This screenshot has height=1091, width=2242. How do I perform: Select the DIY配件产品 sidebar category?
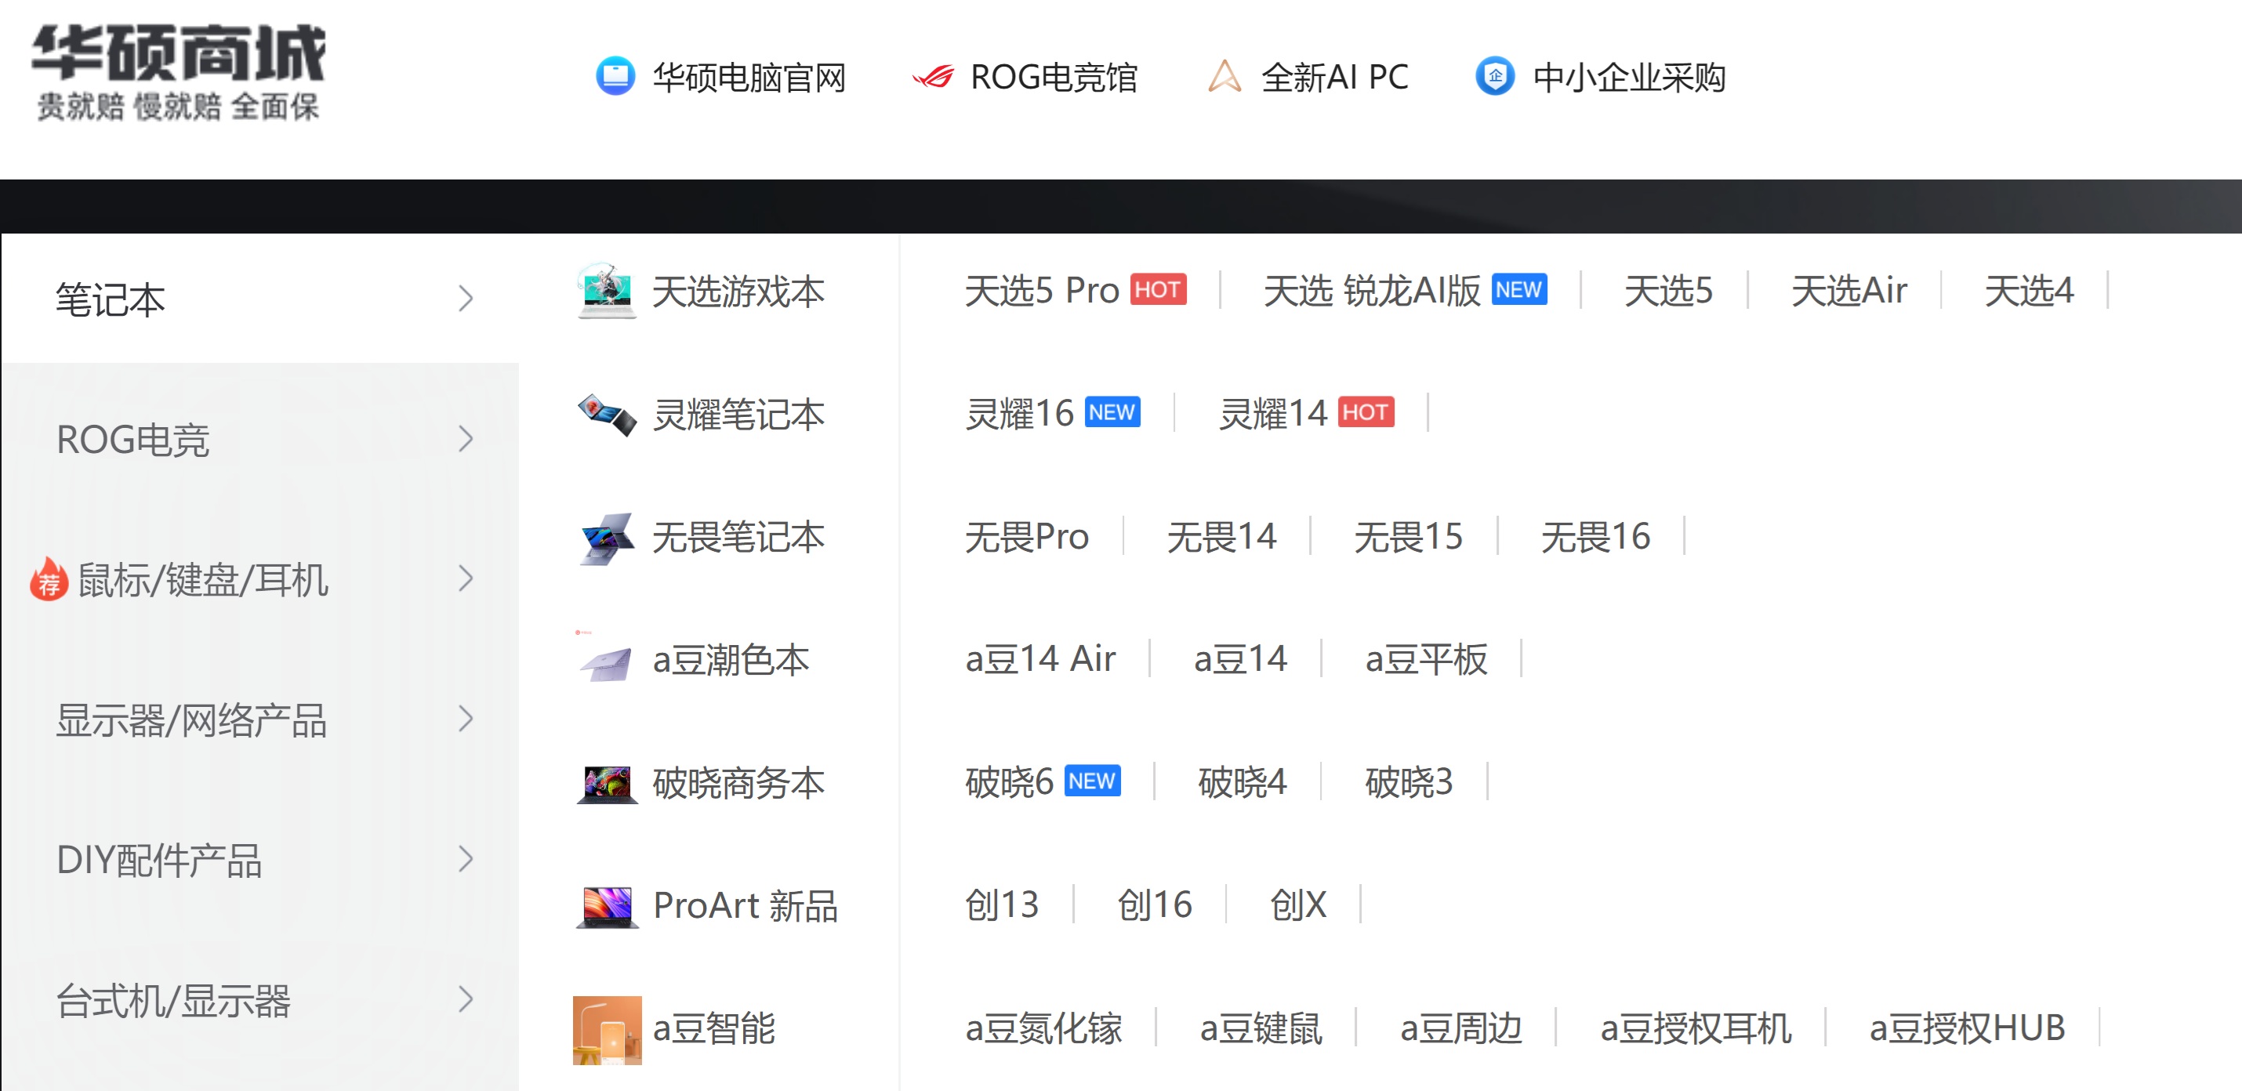[x=260, y=859]
